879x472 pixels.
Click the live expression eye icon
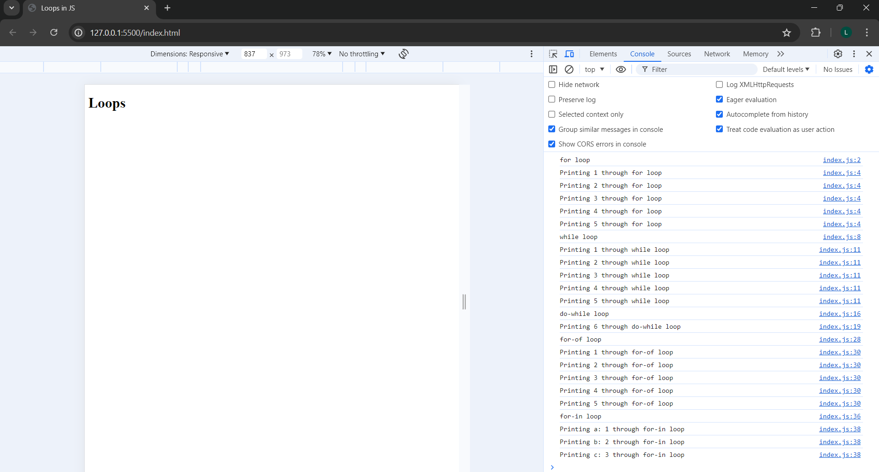(621, 70)
